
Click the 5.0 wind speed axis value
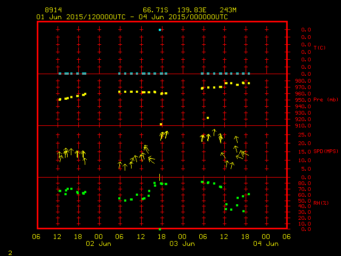[x=306, y=169]
